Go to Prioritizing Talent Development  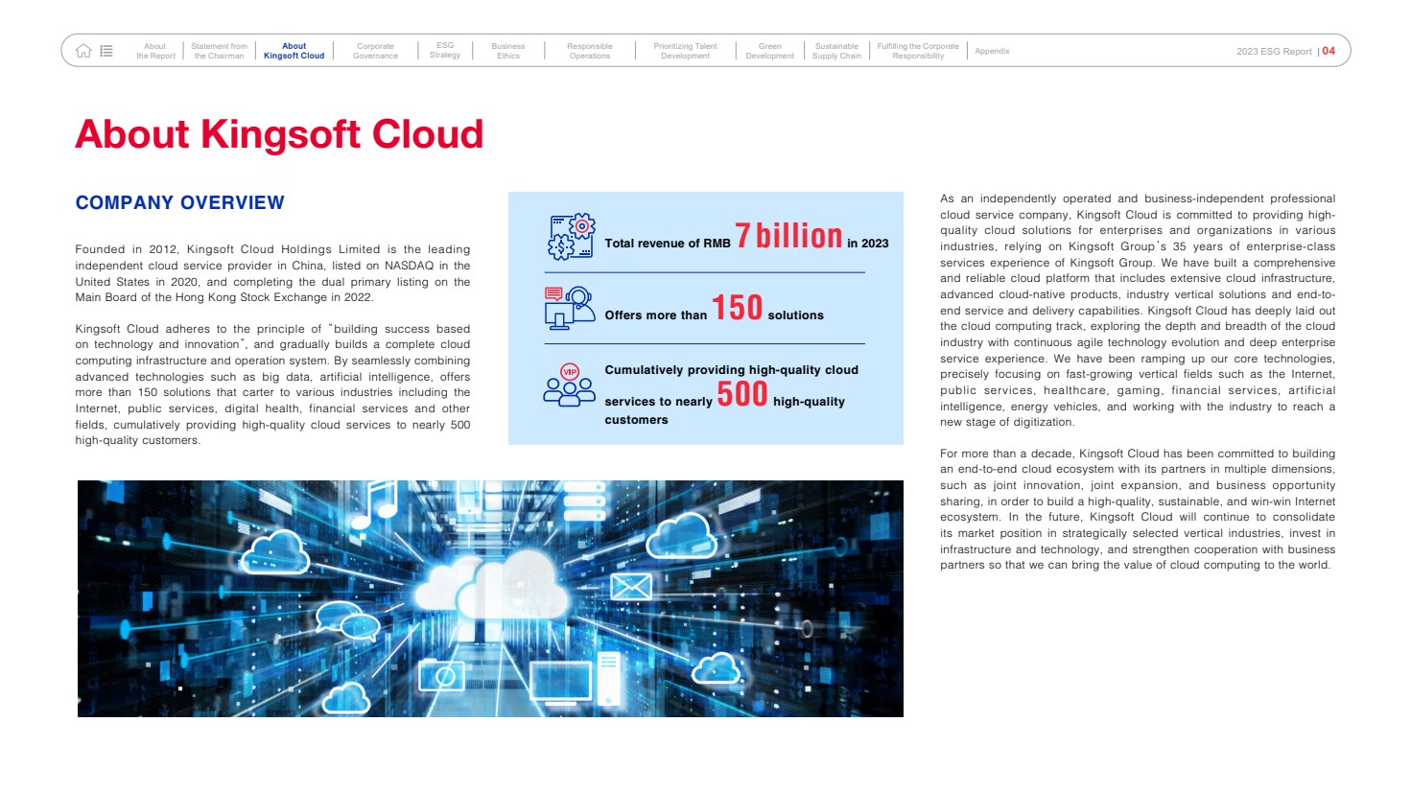(685, 51)
